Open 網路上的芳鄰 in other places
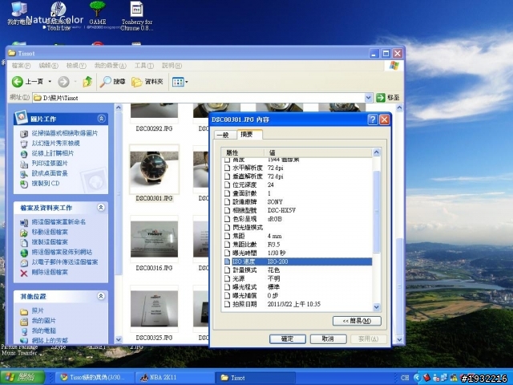Screen dimensions: 513x385 click(x=50, y=340)
